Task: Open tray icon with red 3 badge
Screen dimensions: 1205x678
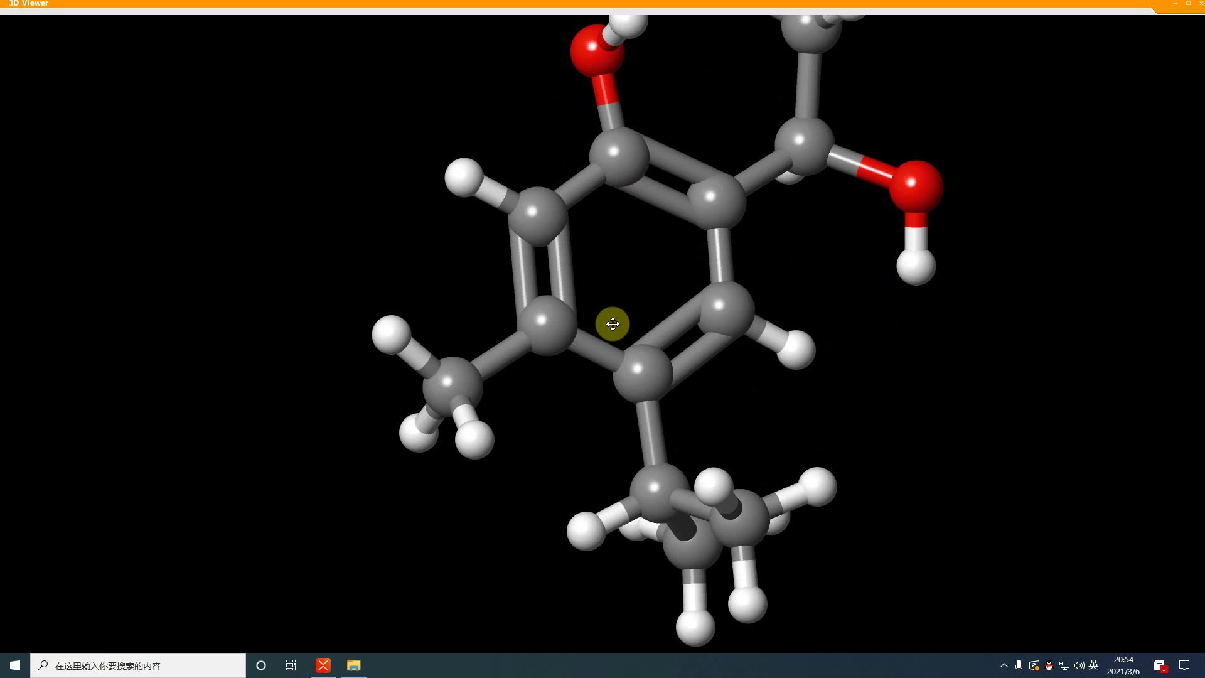Action: [x=1160, y=665]
